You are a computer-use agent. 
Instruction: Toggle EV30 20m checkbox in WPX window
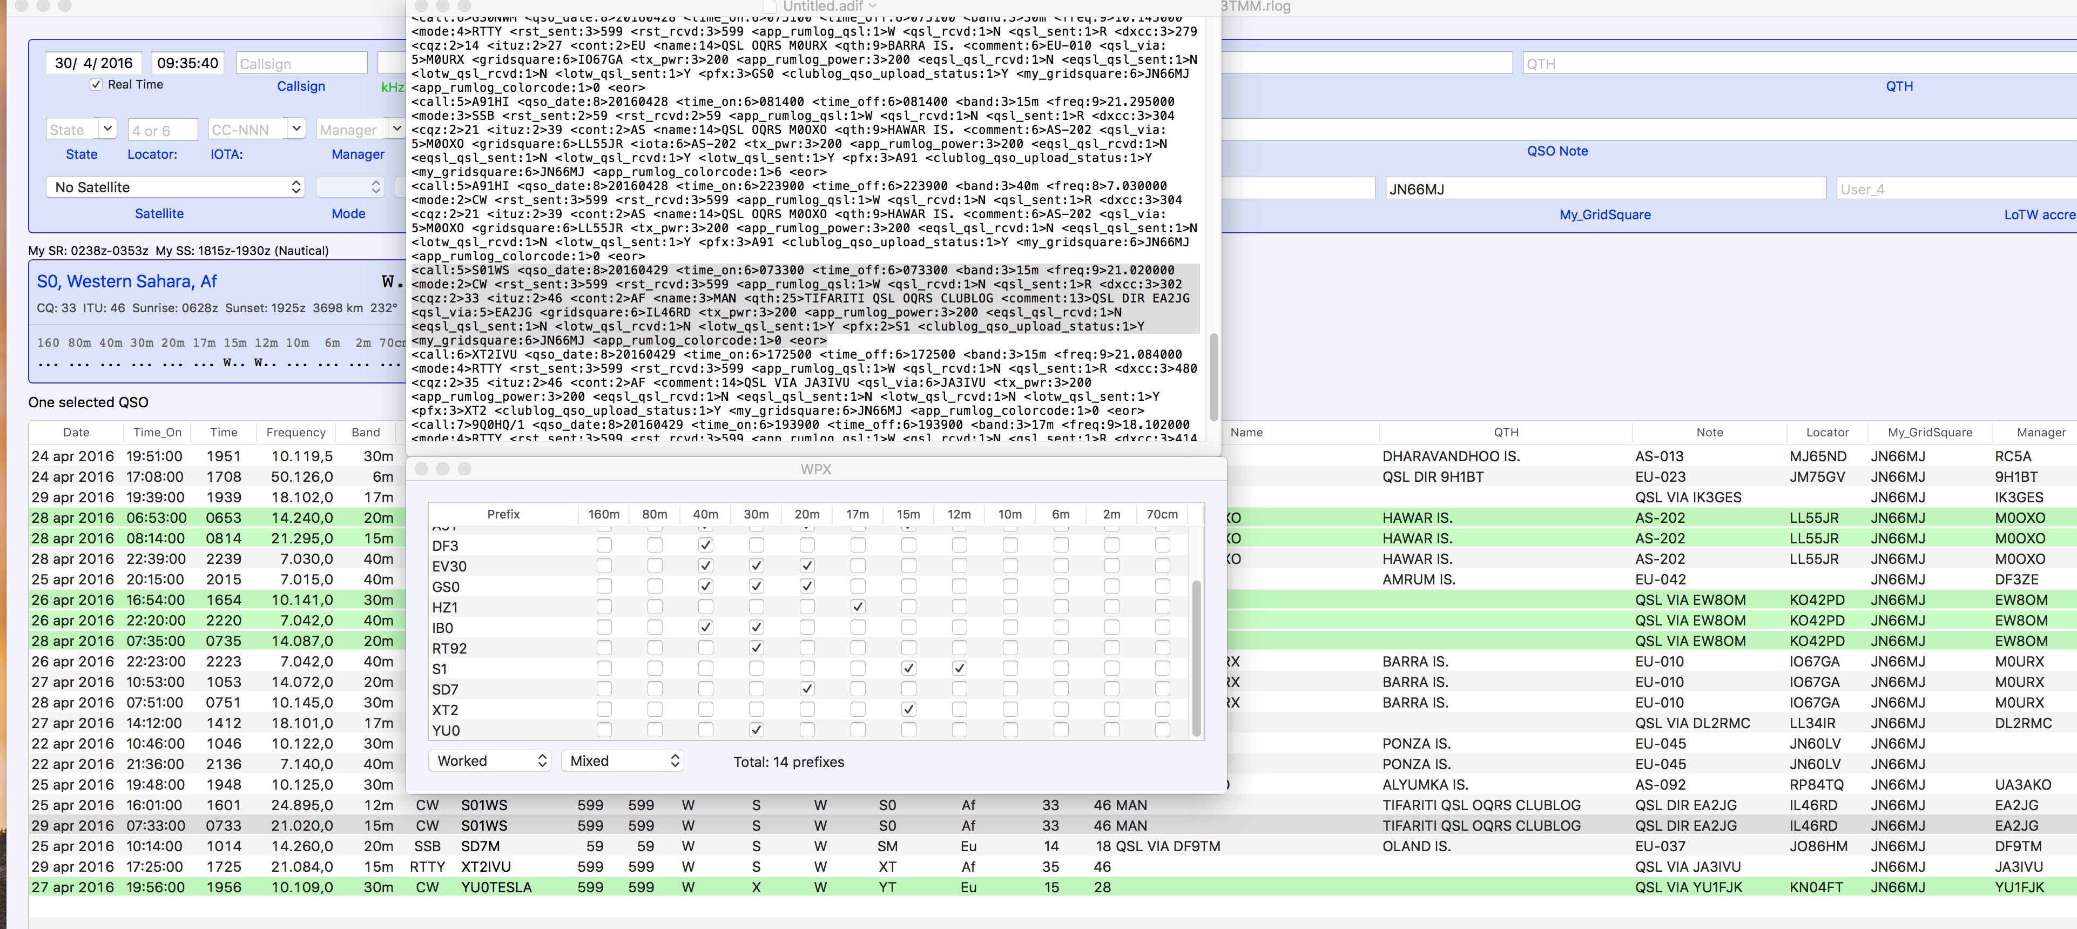coord(807,566)
